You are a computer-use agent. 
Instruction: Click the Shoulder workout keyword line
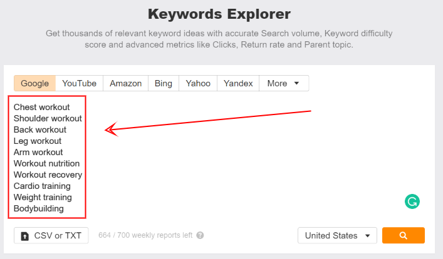tap(48, 118)
